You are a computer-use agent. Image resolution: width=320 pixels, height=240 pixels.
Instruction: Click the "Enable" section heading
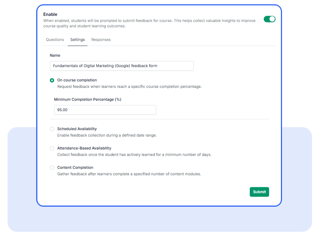pyautogui.click(x=50, y=14)
